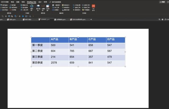Viewport: 169px width, 109px height.
Task: Open the 视图 ribbon tab
Action: point(18,2)
